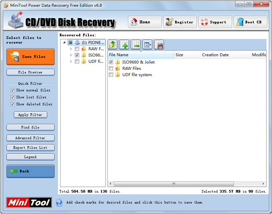Viewport: 272px width, 214px height.
Task: Toggle Show normal files checkbox
Action: (x=12, y=90)
